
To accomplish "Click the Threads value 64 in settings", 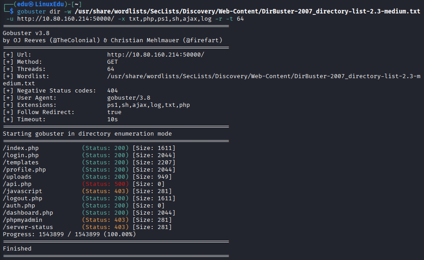I will coord(111,69).
